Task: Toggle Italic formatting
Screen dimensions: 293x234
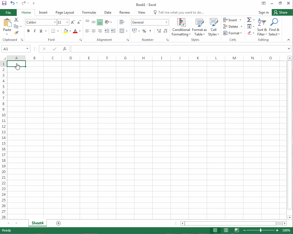Action: (35, 31)
